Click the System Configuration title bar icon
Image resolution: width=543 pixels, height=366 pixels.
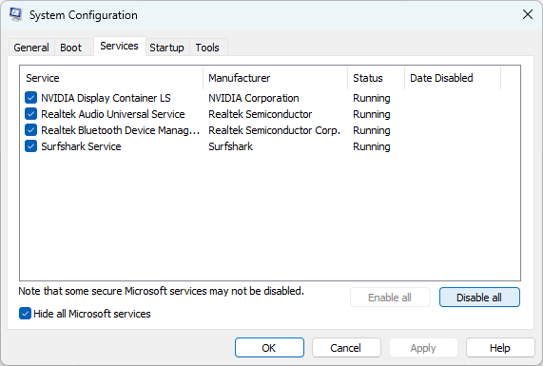[16, 14]
